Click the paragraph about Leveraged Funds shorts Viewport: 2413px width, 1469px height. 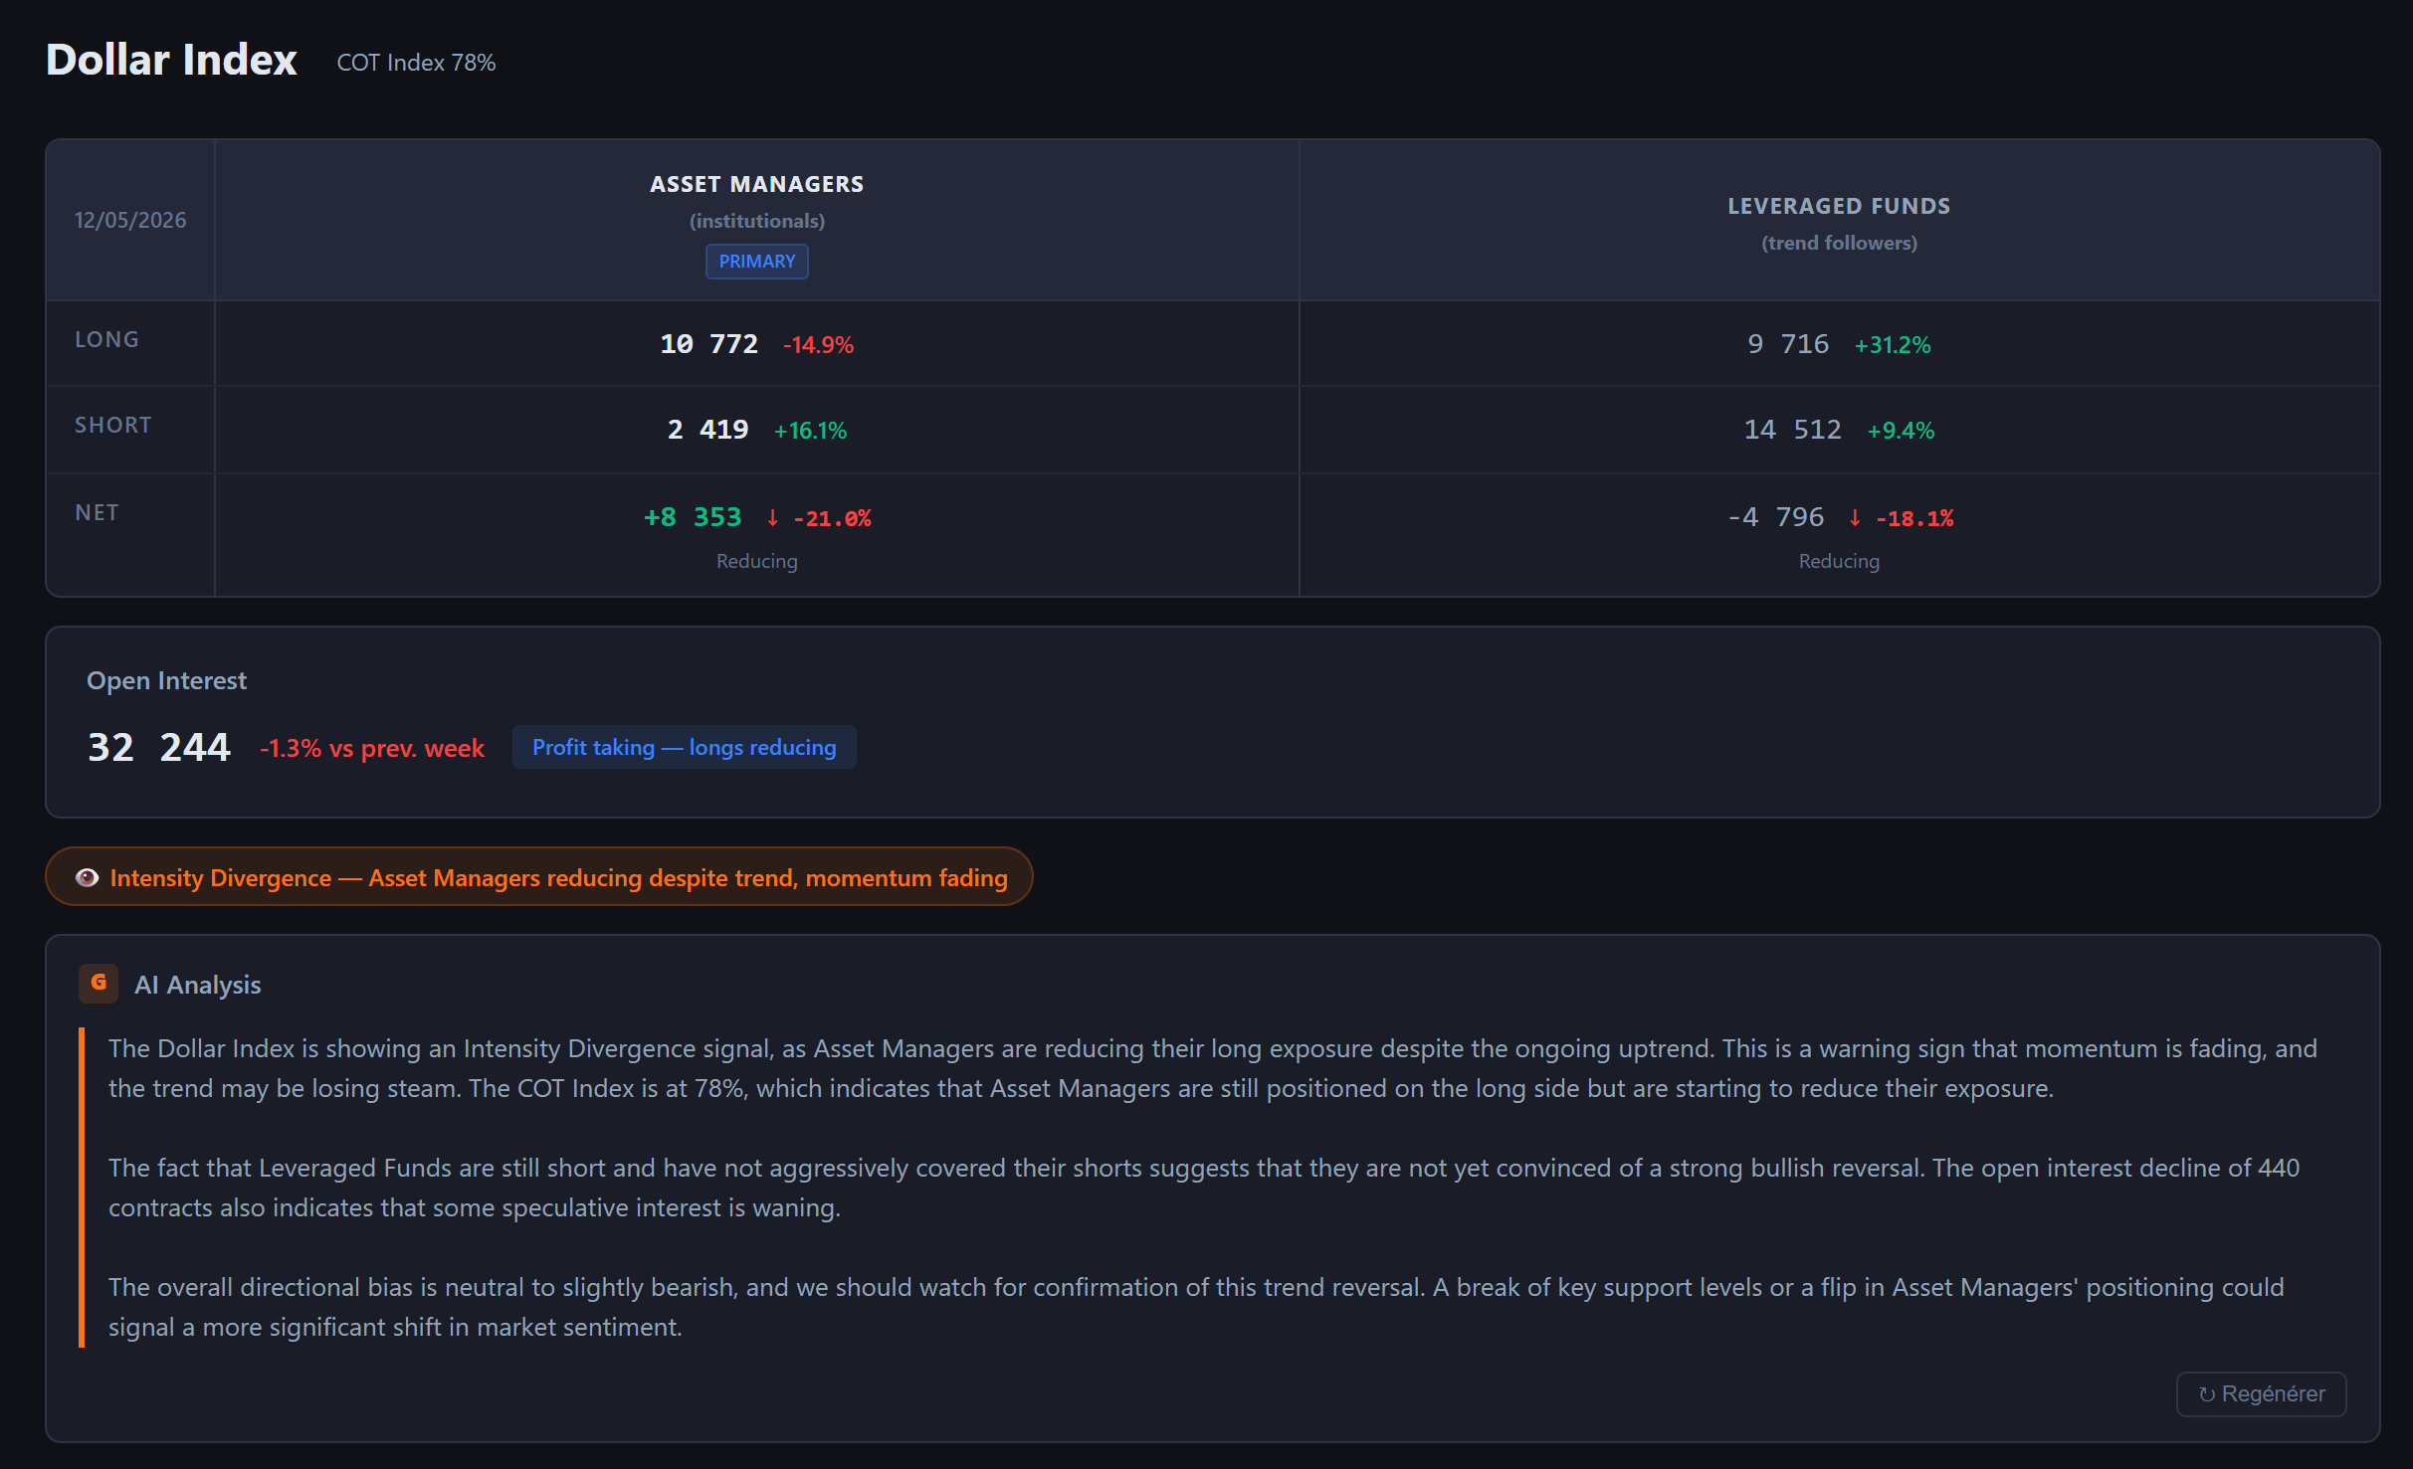1204,1188
